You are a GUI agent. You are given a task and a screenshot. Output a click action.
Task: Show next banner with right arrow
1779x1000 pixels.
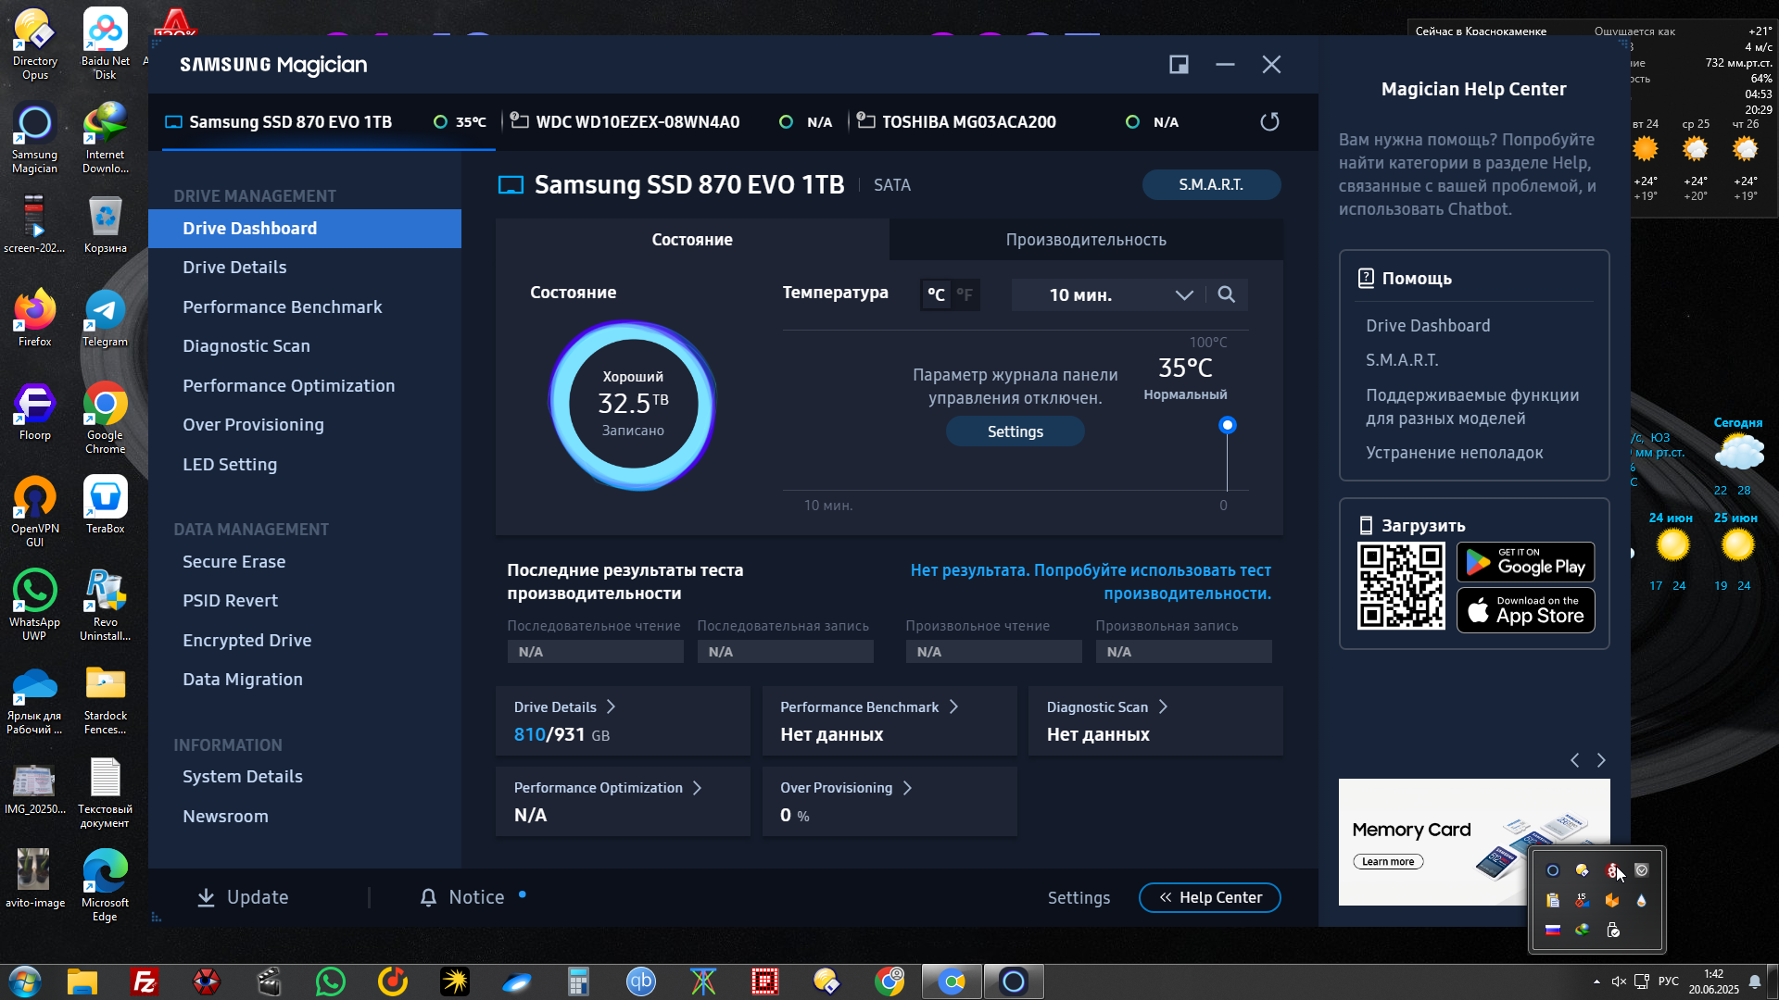coord(1601,760)
